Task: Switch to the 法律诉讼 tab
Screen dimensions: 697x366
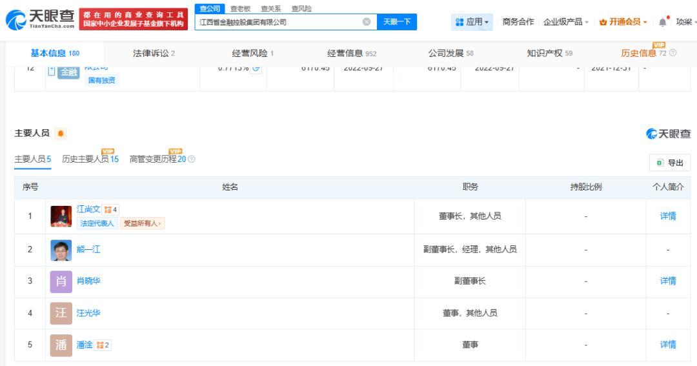Action: click(x=154, y=53)
